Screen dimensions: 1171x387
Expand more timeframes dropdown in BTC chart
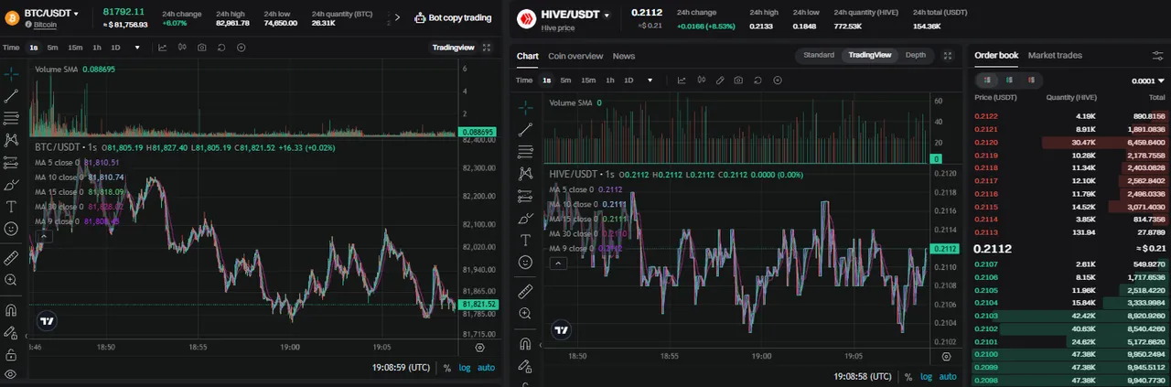tap(137, 48)
